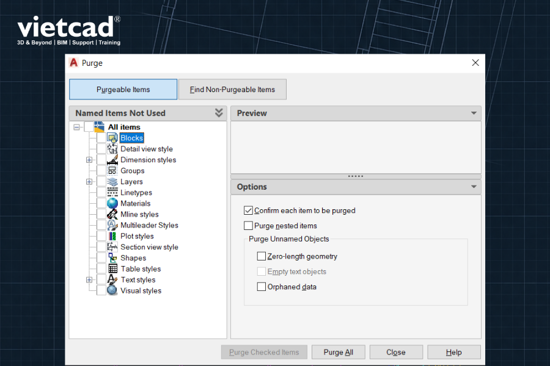This screenshot has width=550, height=366.
Task: Select the Detail view style label
Action: 147,149
